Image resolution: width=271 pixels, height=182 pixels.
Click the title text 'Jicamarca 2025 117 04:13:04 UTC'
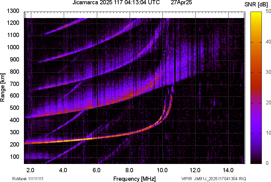tap(116, 2)
